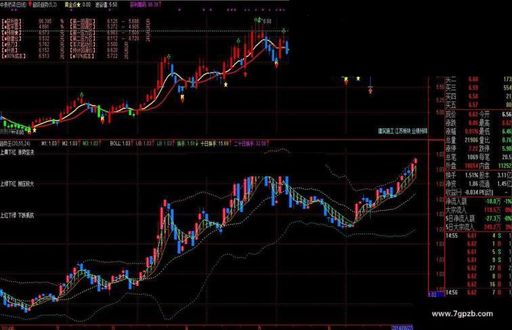Viewport: 512px width, 330px height.
Task: Click the 5.50 price axis label
Action: tap(440, 87)
